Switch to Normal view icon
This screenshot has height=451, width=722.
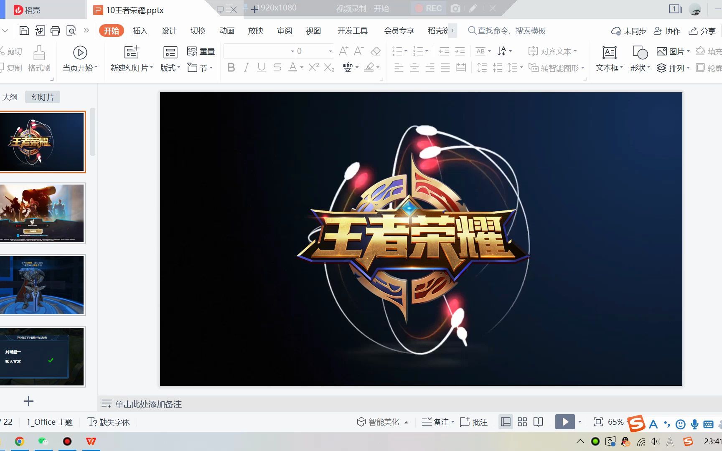(506, 422)
